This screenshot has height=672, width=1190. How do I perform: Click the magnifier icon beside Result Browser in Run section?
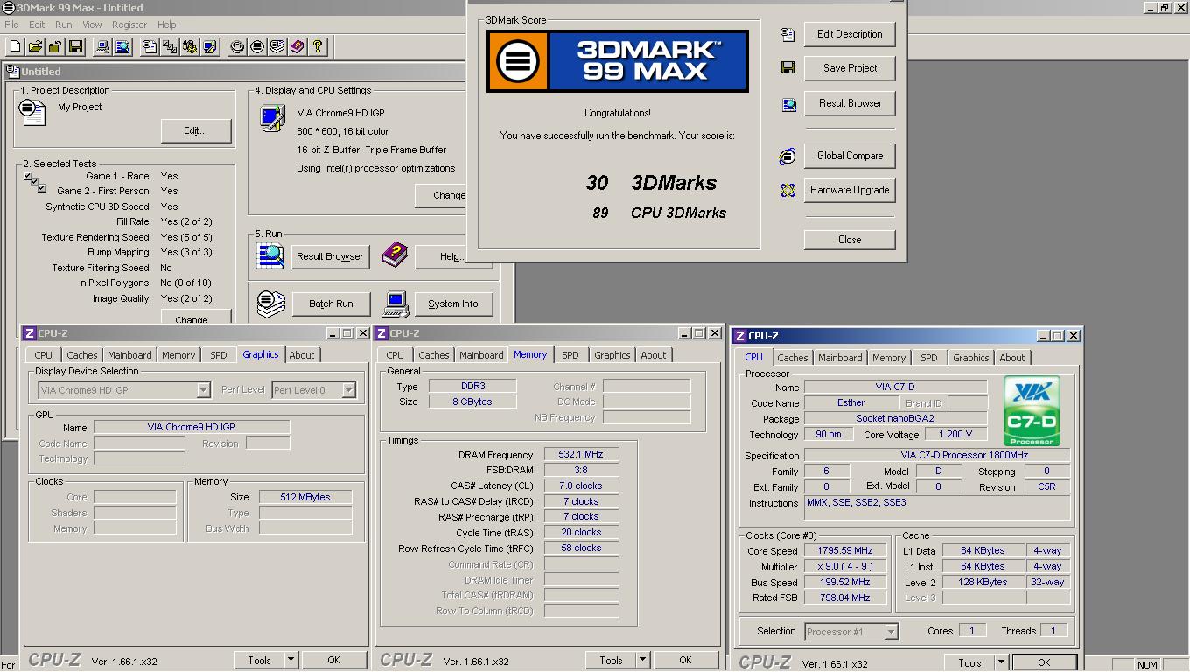tap(270, 255)
